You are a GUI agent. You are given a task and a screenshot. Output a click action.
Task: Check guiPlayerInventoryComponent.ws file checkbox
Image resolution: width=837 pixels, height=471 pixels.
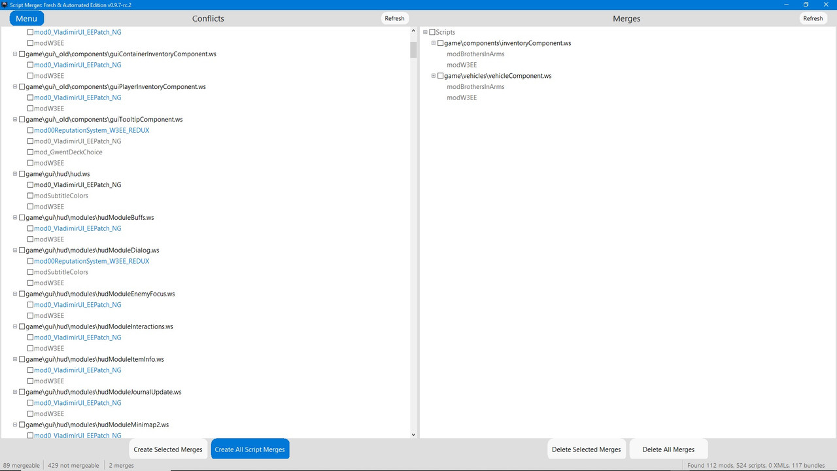[22, 86]
